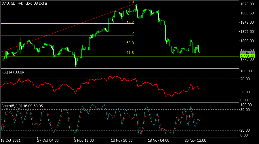Click the RSI(14) 38.89 indicator label
Viewport: 259px width, 144px height.
tap(13, 72)
